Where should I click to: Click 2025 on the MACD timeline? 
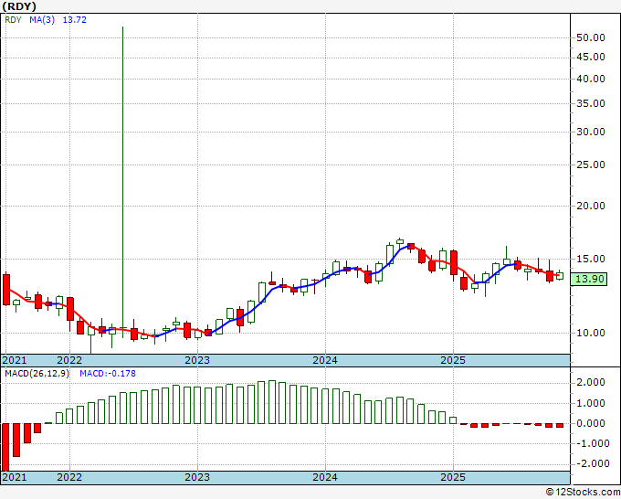(x=453, y=477)
